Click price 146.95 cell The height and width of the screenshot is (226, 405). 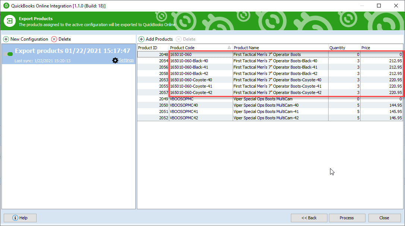(x=382, y=118)
